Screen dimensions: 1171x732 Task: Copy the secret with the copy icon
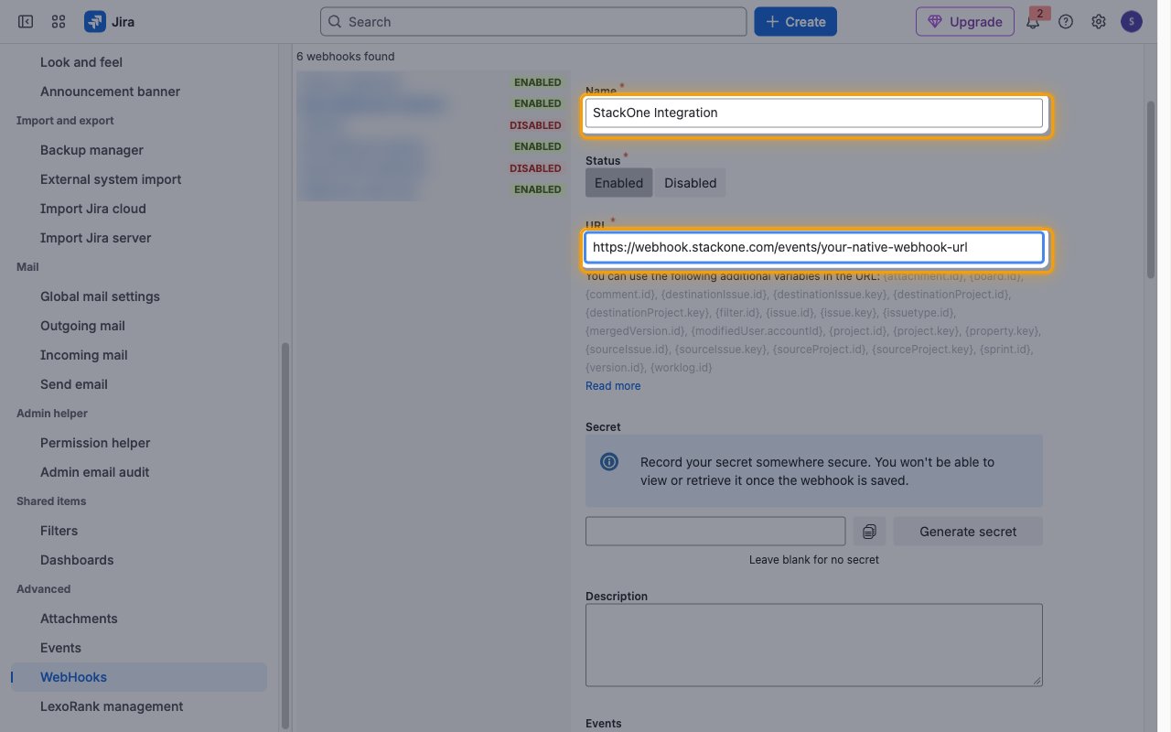[x=869, y=532]
